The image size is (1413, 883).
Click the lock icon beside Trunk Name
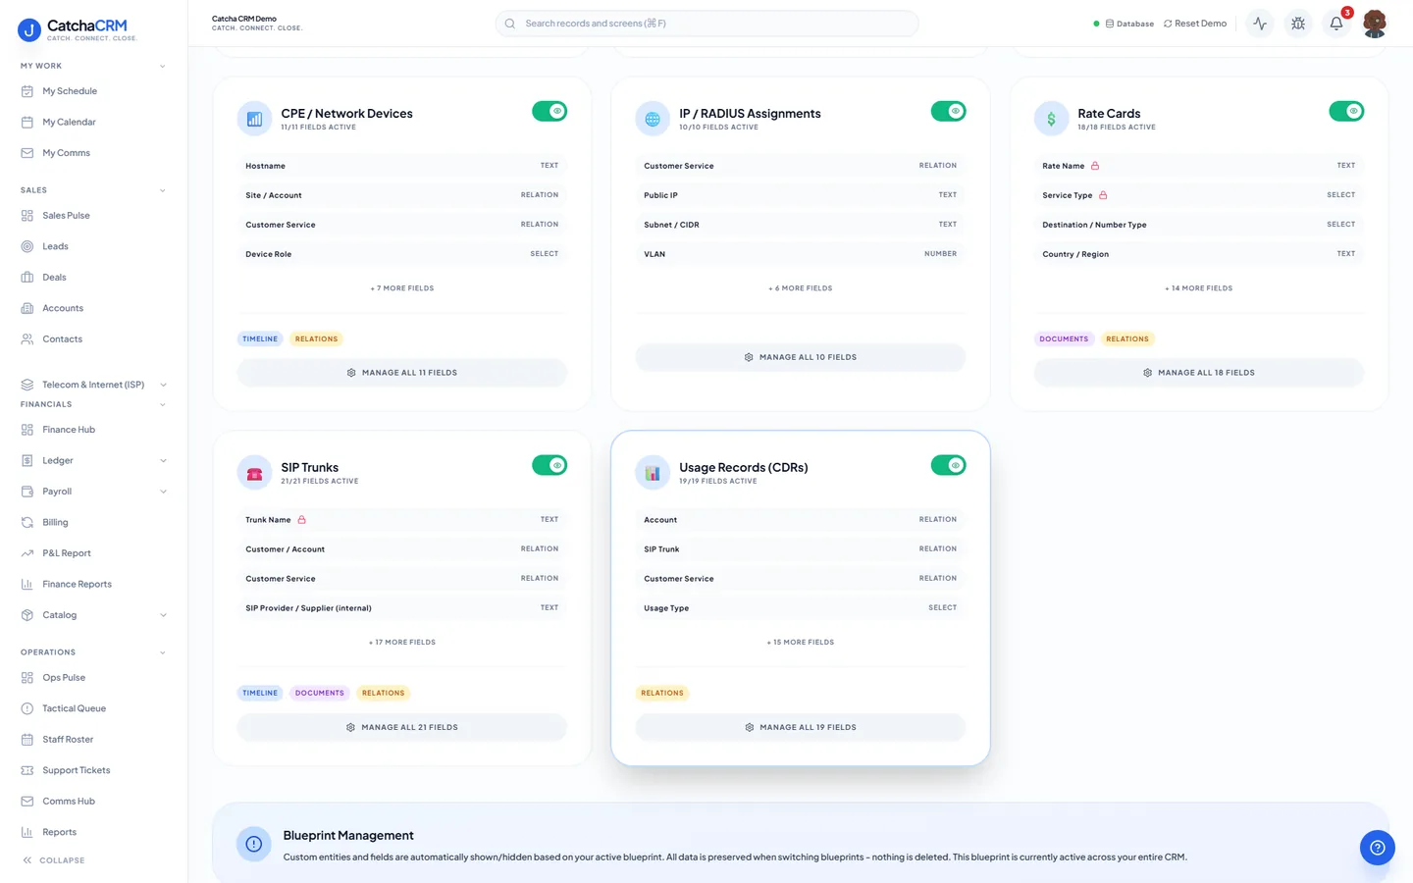301,520
